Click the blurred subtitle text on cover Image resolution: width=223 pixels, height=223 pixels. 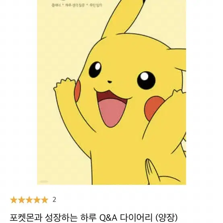[77, 5]
